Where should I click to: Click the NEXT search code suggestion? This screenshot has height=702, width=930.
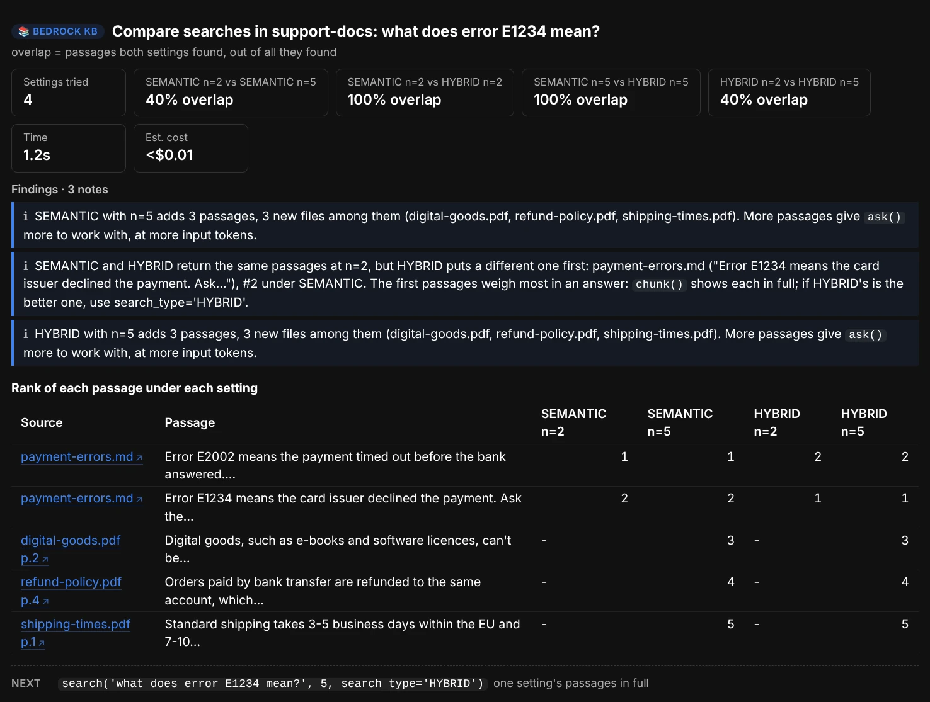click(x=273, y=684)
